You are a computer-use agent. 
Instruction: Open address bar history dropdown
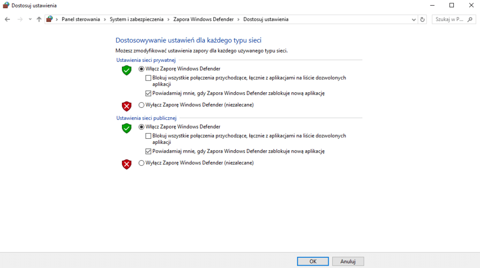pyautogui.click(x=413, y=20)
